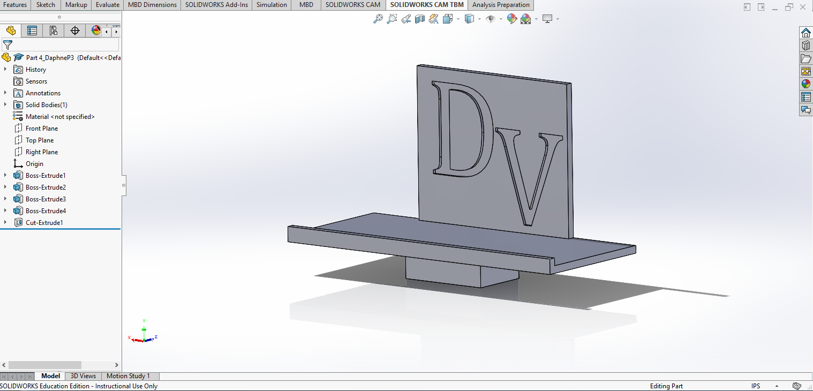Open the SOLIDWORKS Forum task pane tab
Viewport: 813px width, 391px height.
(806, 110)
